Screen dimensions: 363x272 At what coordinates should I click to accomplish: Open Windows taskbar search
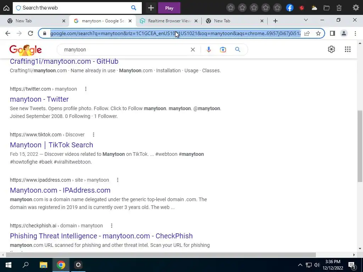[x=26, y=265]
